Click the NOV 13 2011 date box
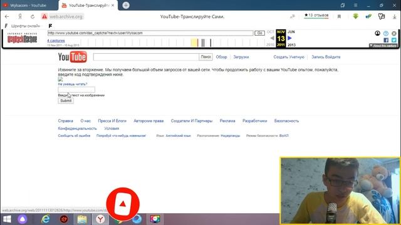This screenshot has height=225, width=401. click(281, 38)
